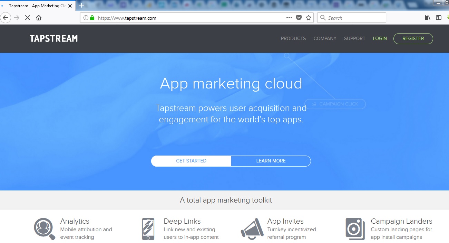Click the Analytics magnifier icon
This screenshot has height=243, width=449.
(45, 229)
